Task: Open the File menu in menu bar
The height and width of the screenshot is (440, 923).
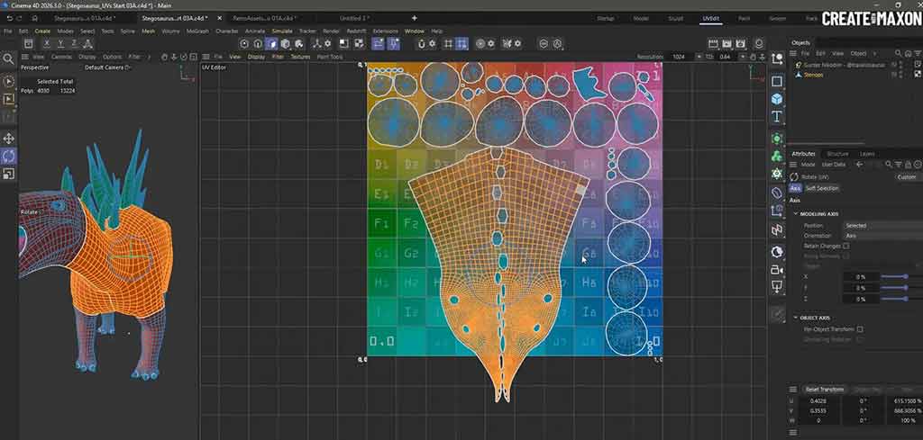Action: pos(8,31)
